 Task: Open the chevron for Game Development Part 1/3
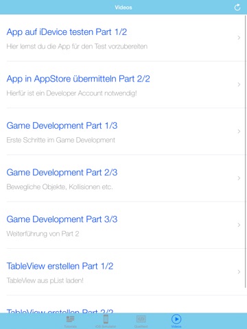(239, 131)
